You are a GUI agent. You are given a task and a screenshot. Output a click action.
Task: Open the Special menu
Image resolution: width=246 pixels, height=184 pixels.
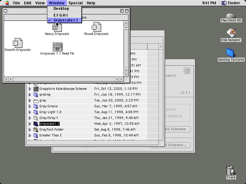75,3
